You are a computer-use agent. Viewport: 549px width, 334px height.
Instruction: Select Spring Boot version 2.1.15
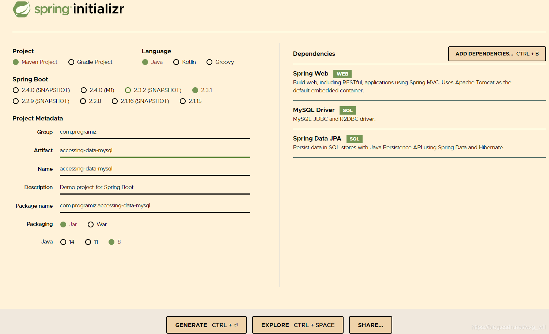(183, 101)
